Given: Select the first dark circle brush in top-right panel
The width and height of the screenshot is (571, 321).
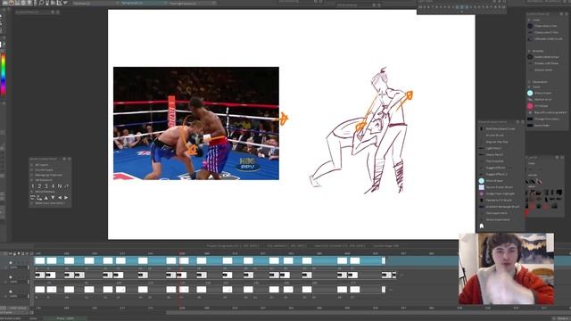Looking at the screenshot, I should (530, 26).
